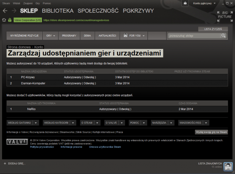
Task: Click DODAJ GRĘ to add a game
Action: point(17,164)
